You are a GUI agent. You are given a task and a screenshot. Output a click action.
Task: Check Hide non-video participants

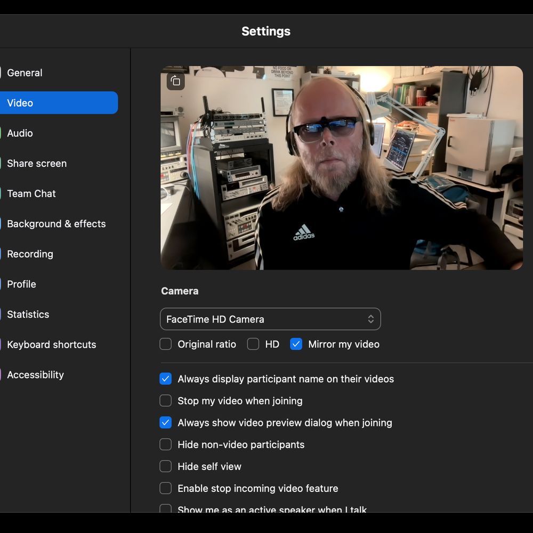(166, 445)
